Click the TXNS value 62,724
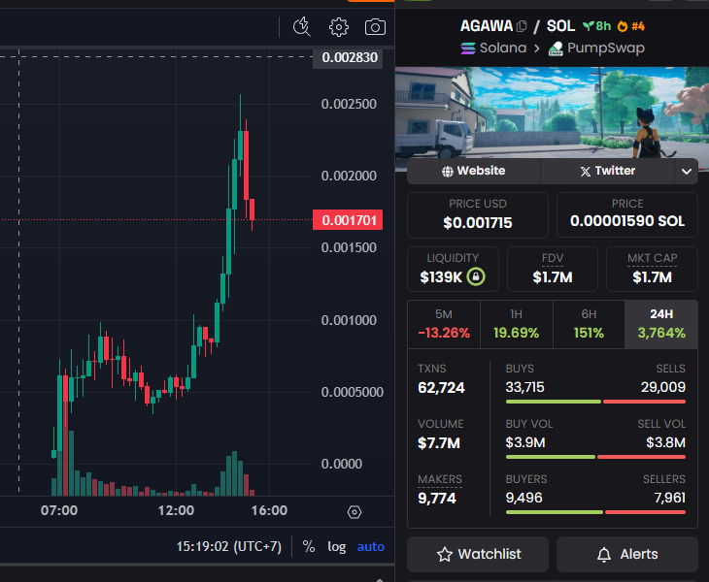Image resolution: width=709 pixels, height=582 pixels. point(441,388)
